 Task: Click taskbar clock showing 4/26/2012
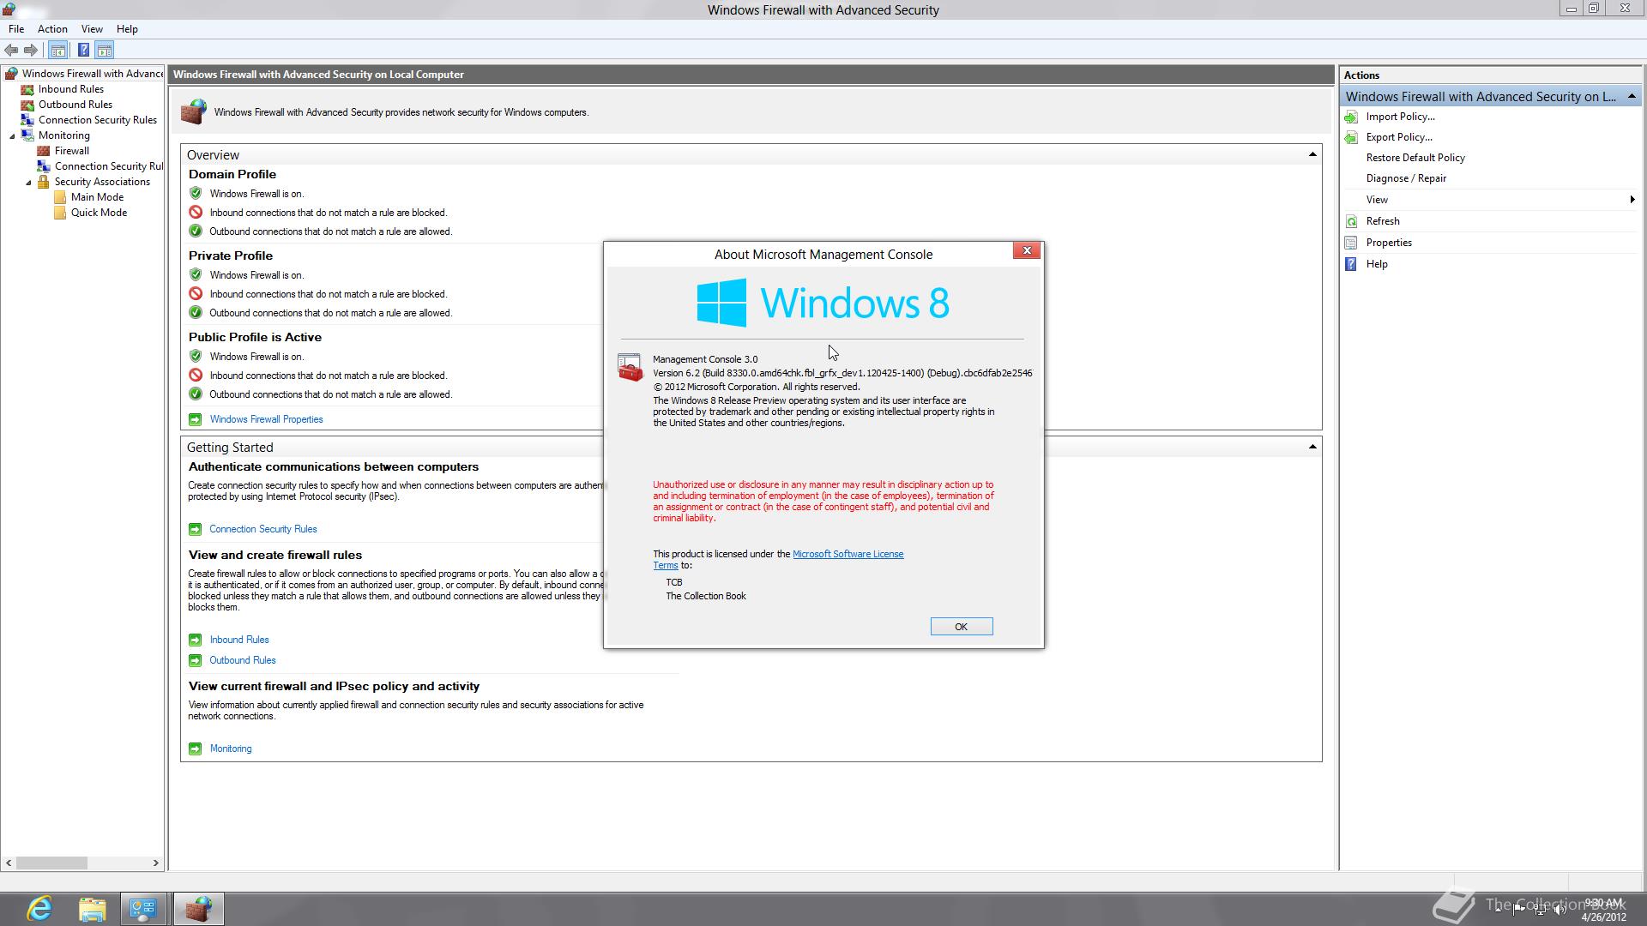1603,910
